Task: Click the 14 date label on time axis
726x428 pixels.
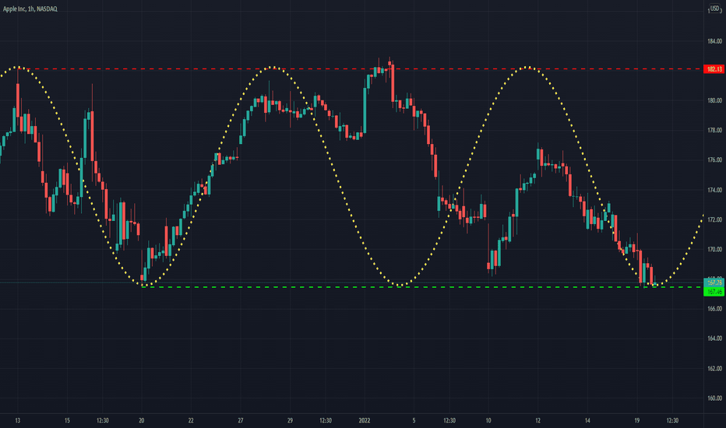Action: tap(587, 420)
